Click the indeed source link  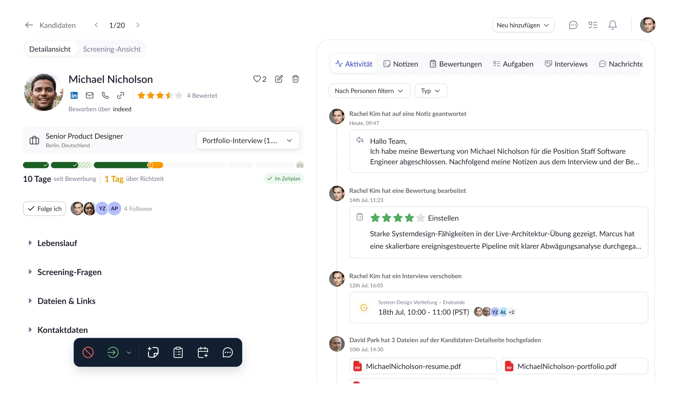tap(122, 109)
